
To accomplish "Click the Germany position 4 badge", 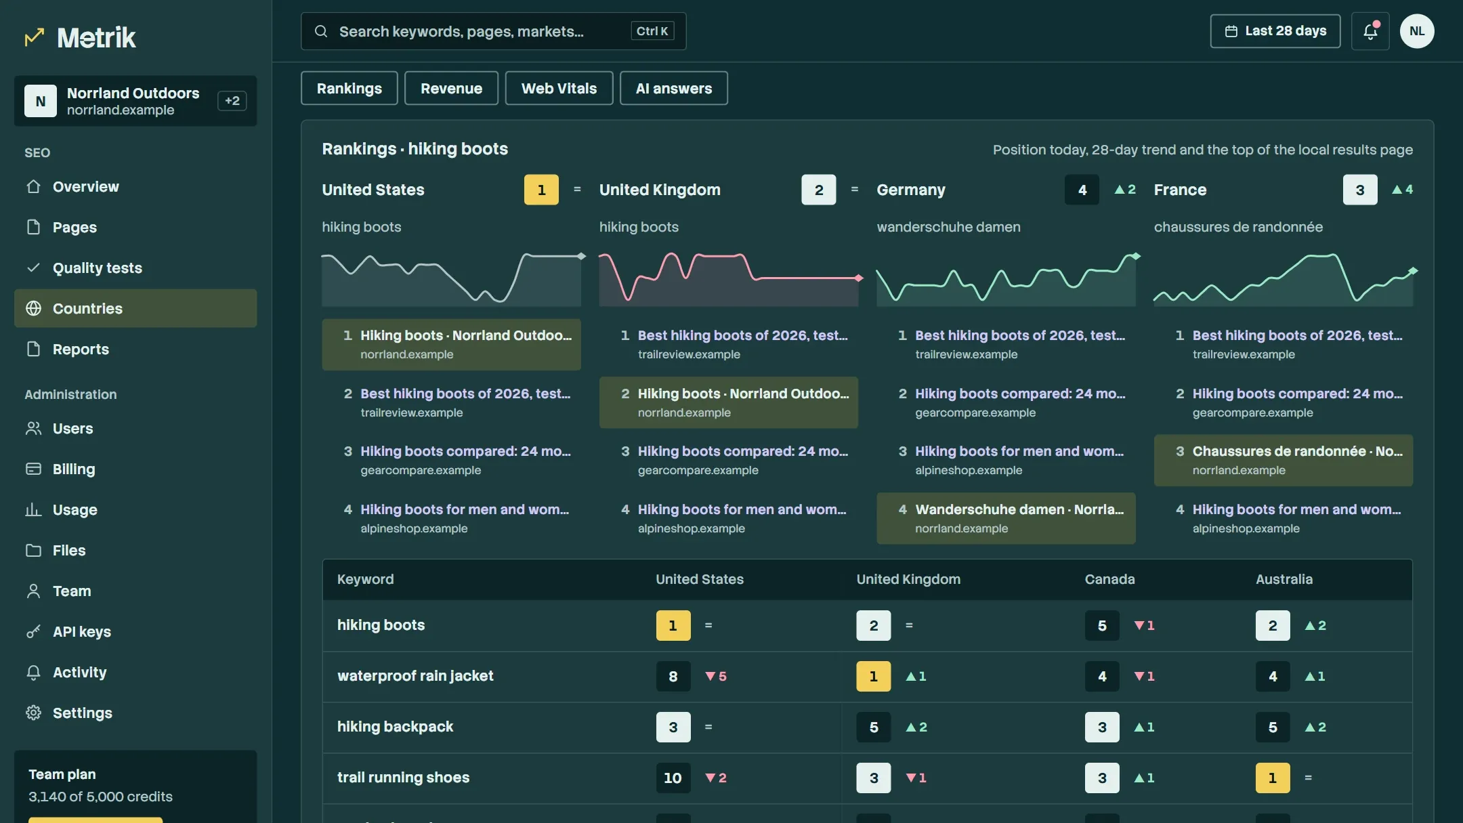I will pos(1082,190).
